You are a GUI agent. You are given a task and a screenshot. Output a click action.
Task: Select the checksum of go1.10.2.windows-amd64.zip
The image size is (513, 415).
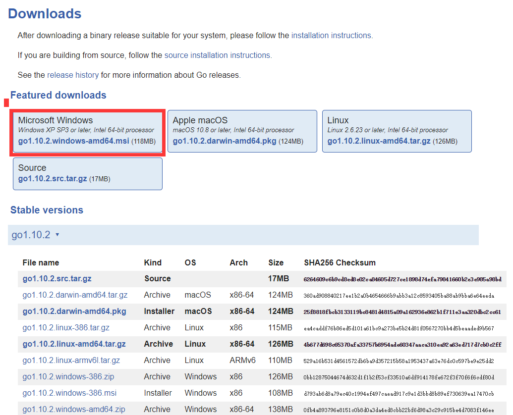point(399,410)
